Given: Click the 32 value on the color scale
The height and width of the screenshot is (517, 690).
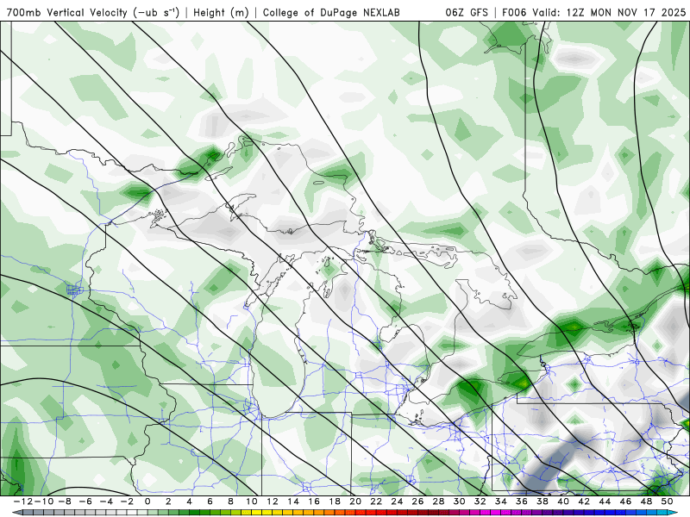Looking at the screenshot, I should point(480,501).
